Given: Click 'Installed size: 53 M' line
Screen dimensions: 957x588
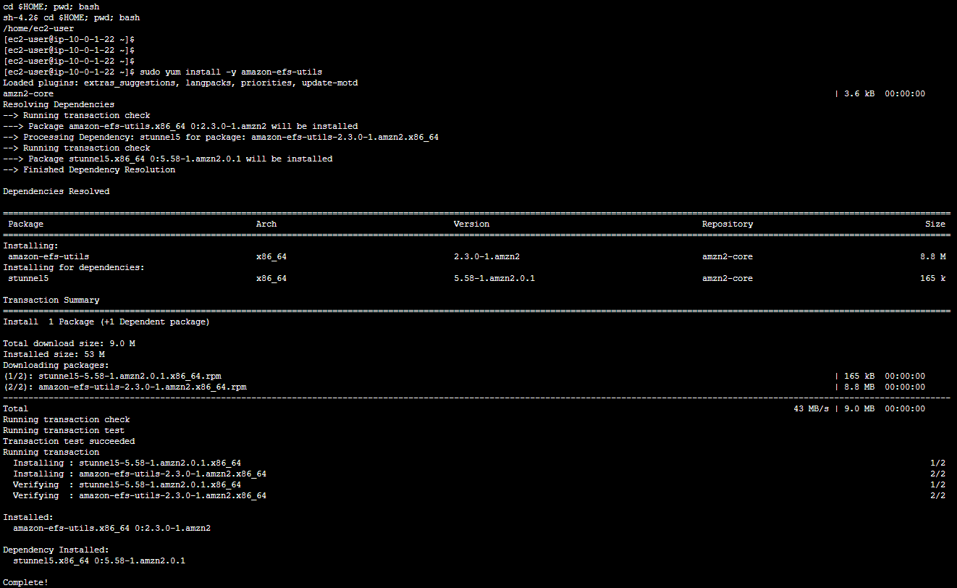Looking at the screenshot, I should point(54,354).
